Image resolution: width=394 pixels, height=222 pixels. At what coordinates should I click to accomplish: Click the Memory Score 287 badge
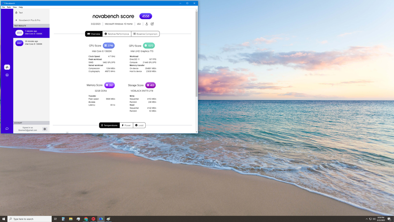(x=109, y=85)
